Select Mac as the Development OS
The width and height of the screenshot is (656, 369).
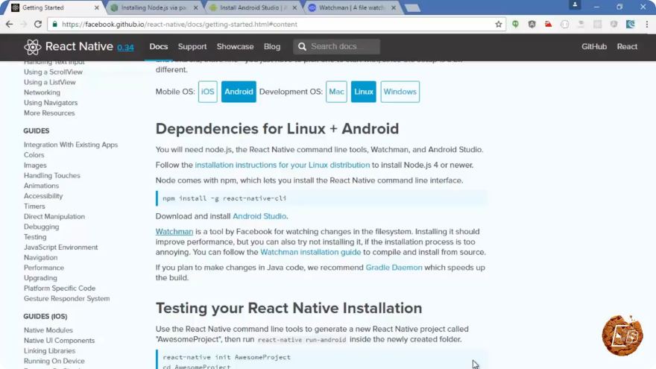(336, 92)
